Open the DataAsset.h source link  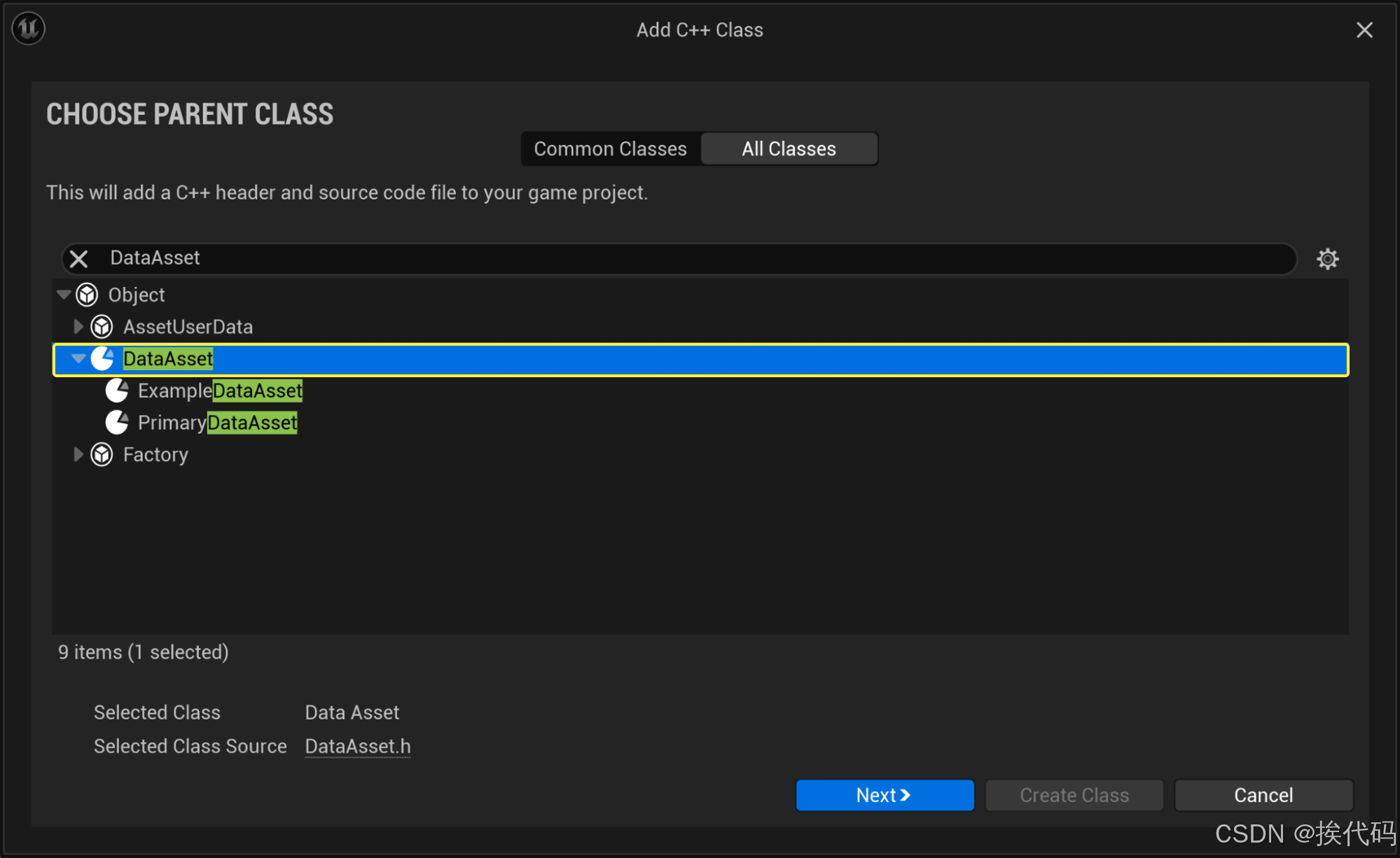[x=358, y=747]
